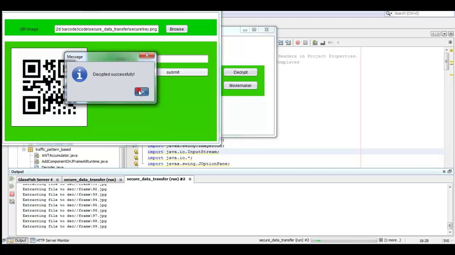Focus the QR image file path field

pyautogui.click(x=106, y=29)
